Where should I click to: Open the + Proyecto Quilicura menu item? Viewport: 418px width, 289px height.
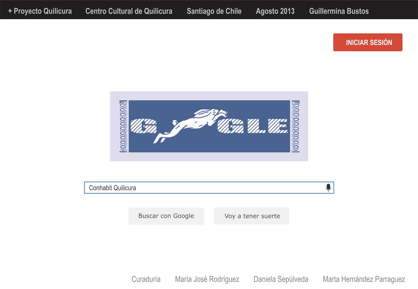40,11
